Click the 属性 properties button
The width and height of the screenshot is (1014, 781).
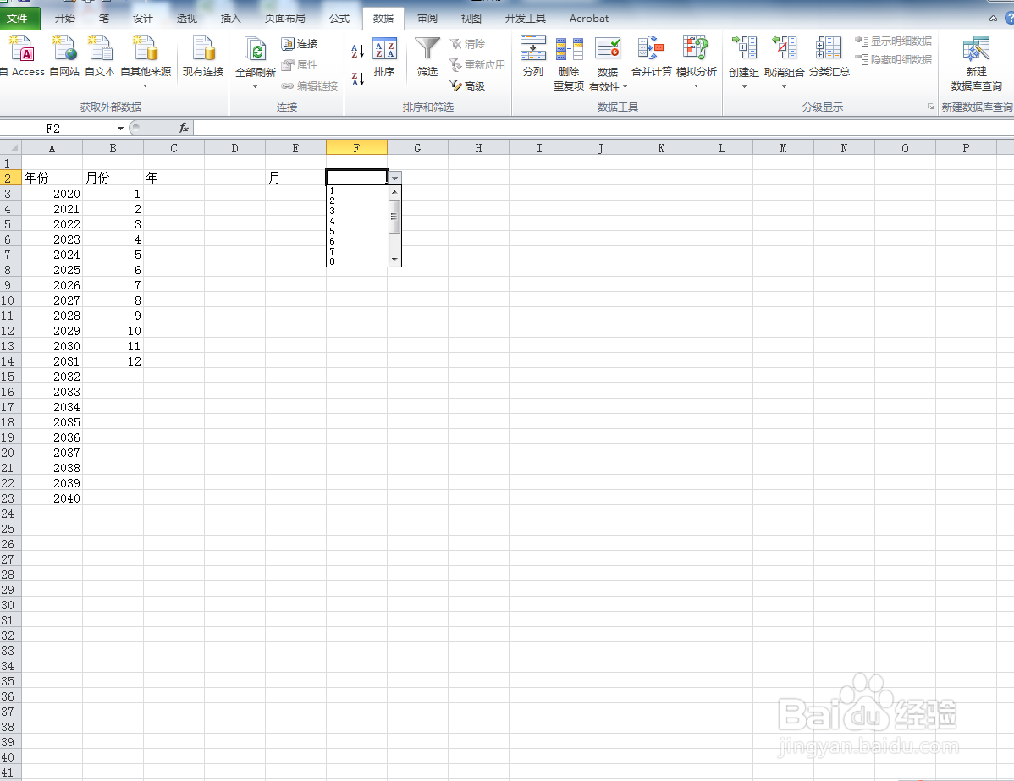click(x=300, y=64)
